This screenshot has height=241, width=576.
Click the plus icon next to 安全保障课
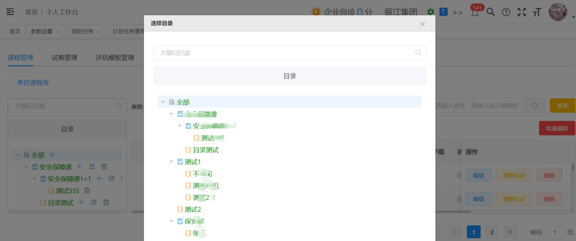click(79, 167)
